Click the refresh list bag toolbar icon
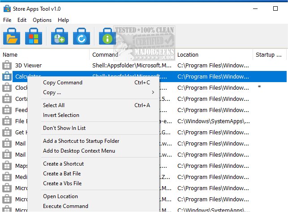The width and height of the screenshot is (288, 212). pyautogui.click(x=82, y=36)
